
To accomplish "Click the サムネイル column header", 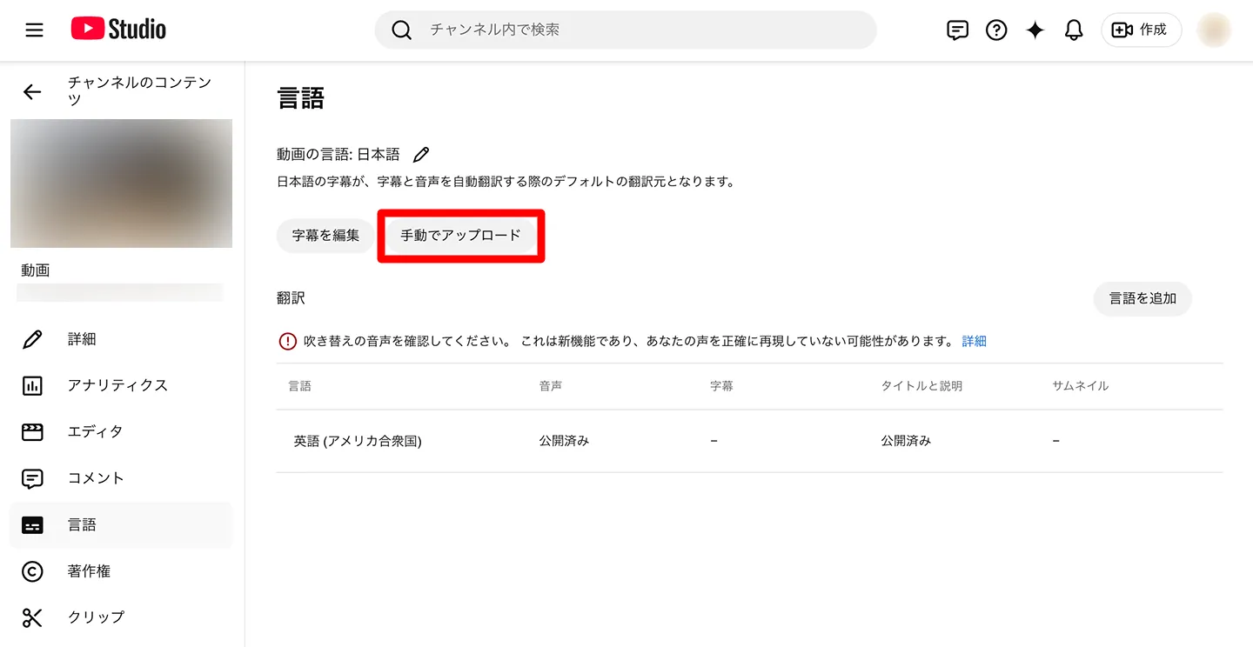I will coord(1080,385).
